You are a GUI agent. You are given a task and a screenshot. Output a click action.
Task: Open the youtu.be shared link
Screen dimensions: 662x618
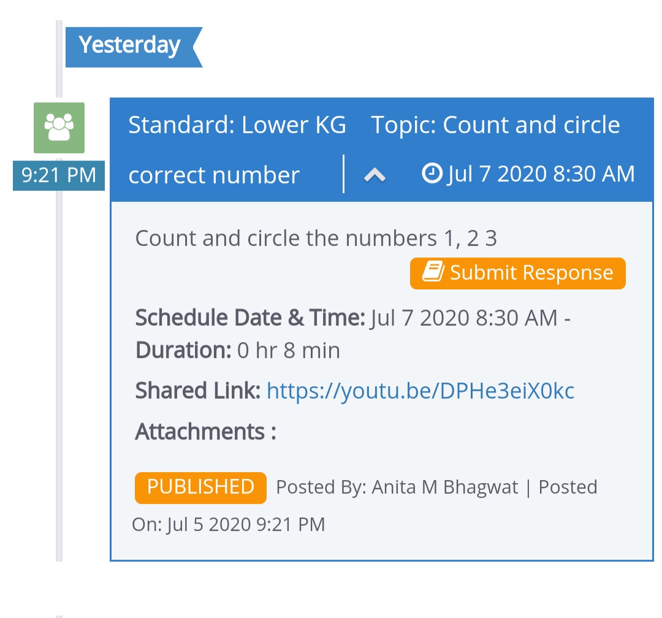420,391
